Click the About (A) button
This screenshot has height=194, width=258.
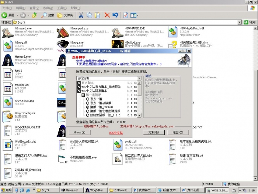[x=80, y=132]
